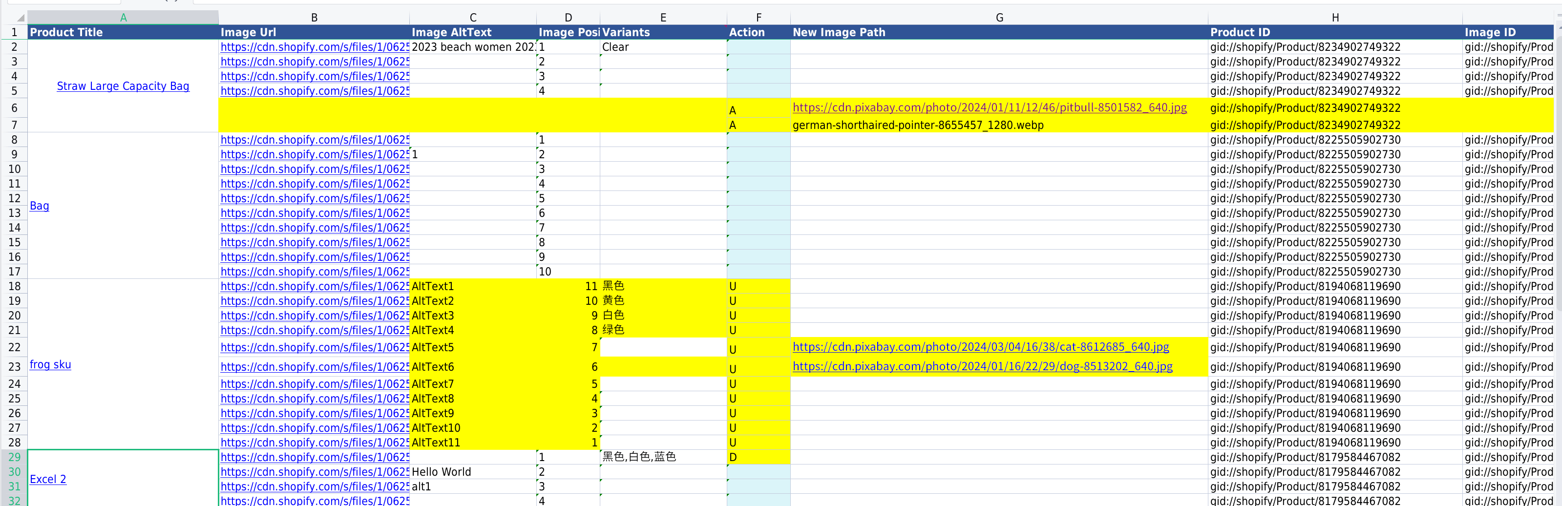This screenshot has height=506, width=1562.
Task: Open the pitbull-8501582 pixabay image link
Action: tap(990, 107)
